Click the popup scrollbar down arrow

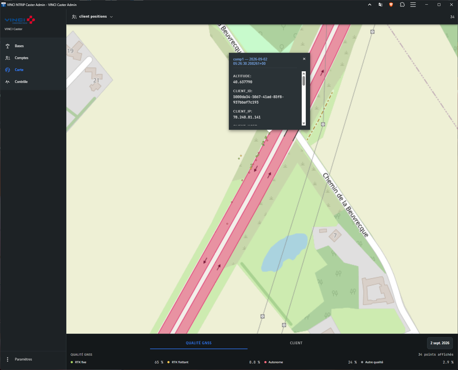click(304, 123)
